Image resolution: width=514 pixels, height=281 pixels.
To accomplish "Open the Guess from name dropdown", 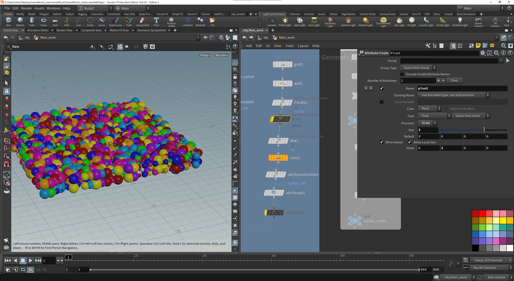I will 471,116.
